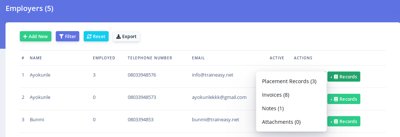Screen dimensions: 400x137
Task: Click the info@traineasy.net email cell
Action: click(212, 75)
